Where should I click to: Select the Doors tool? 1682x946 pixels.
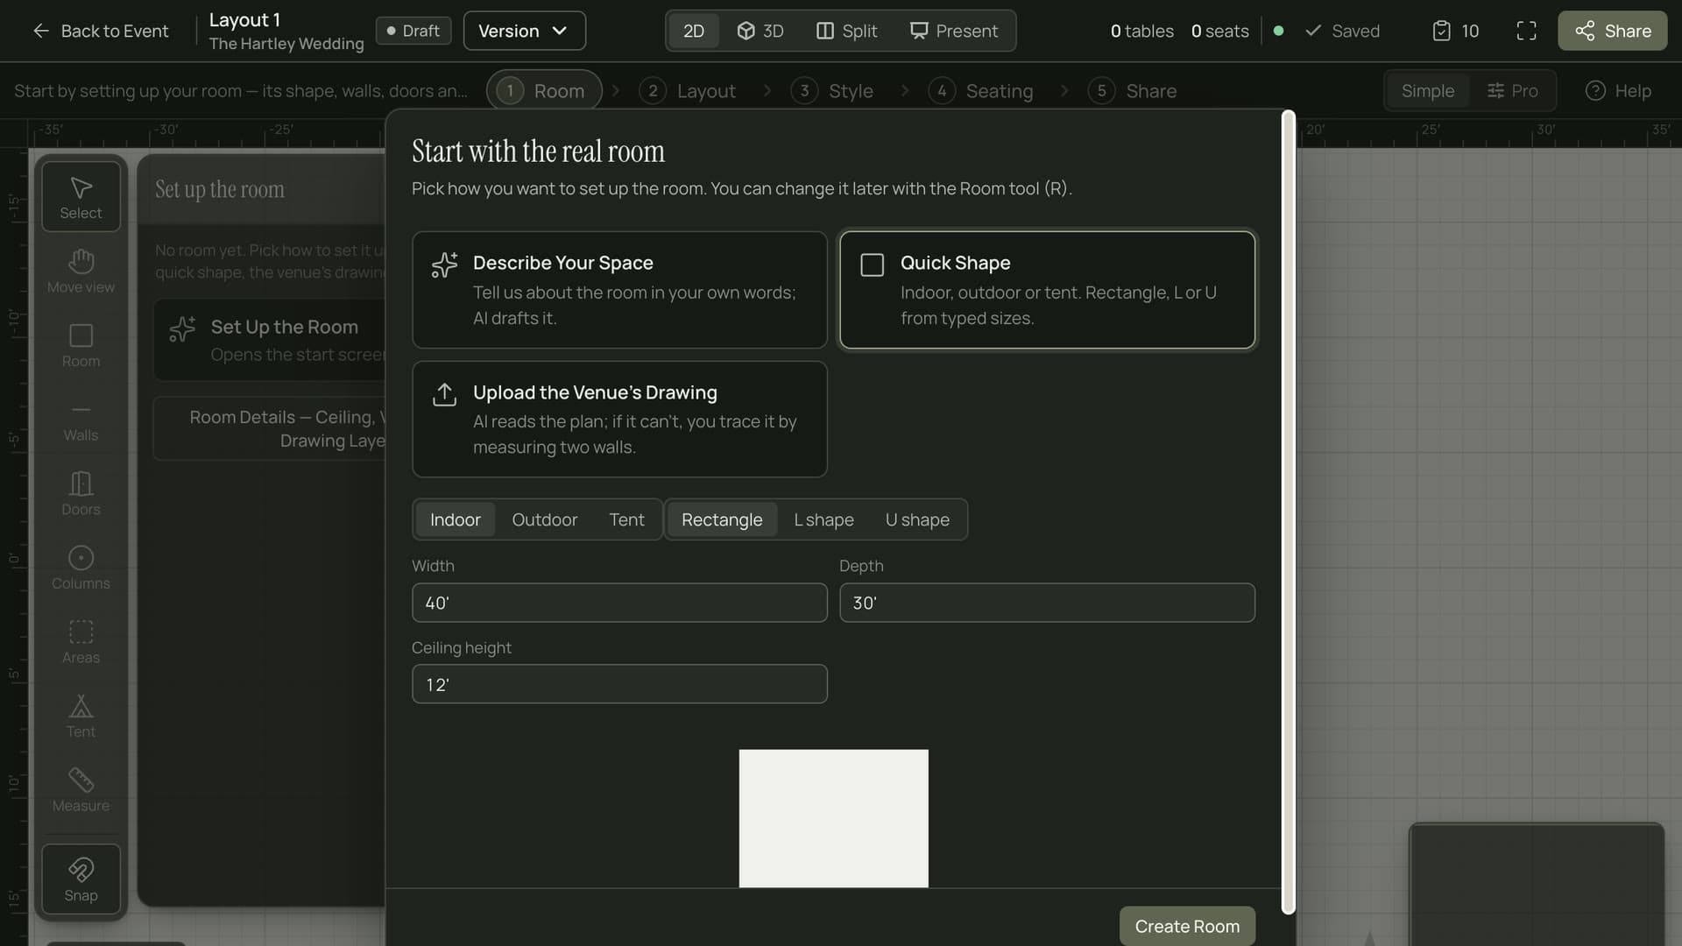click(x=81, y=493)
